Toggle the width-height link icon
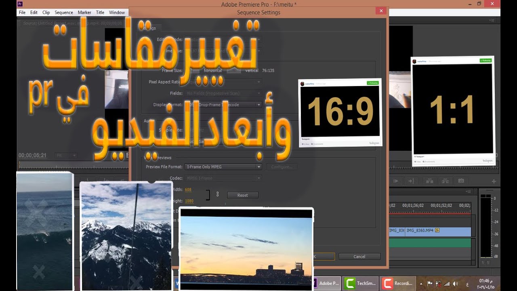Image resolution: width=517 pixels, height=291 pixels. coord(217,194)
